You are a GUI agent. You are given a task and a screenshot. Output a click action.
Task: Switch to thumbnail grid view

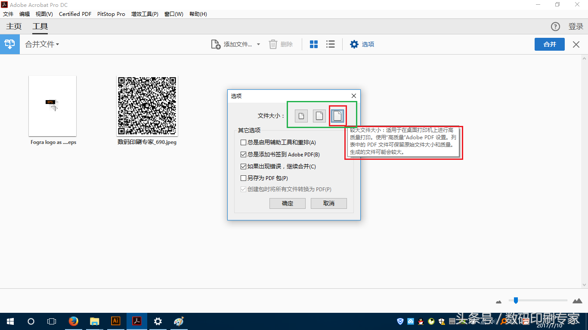coord(314,44)
